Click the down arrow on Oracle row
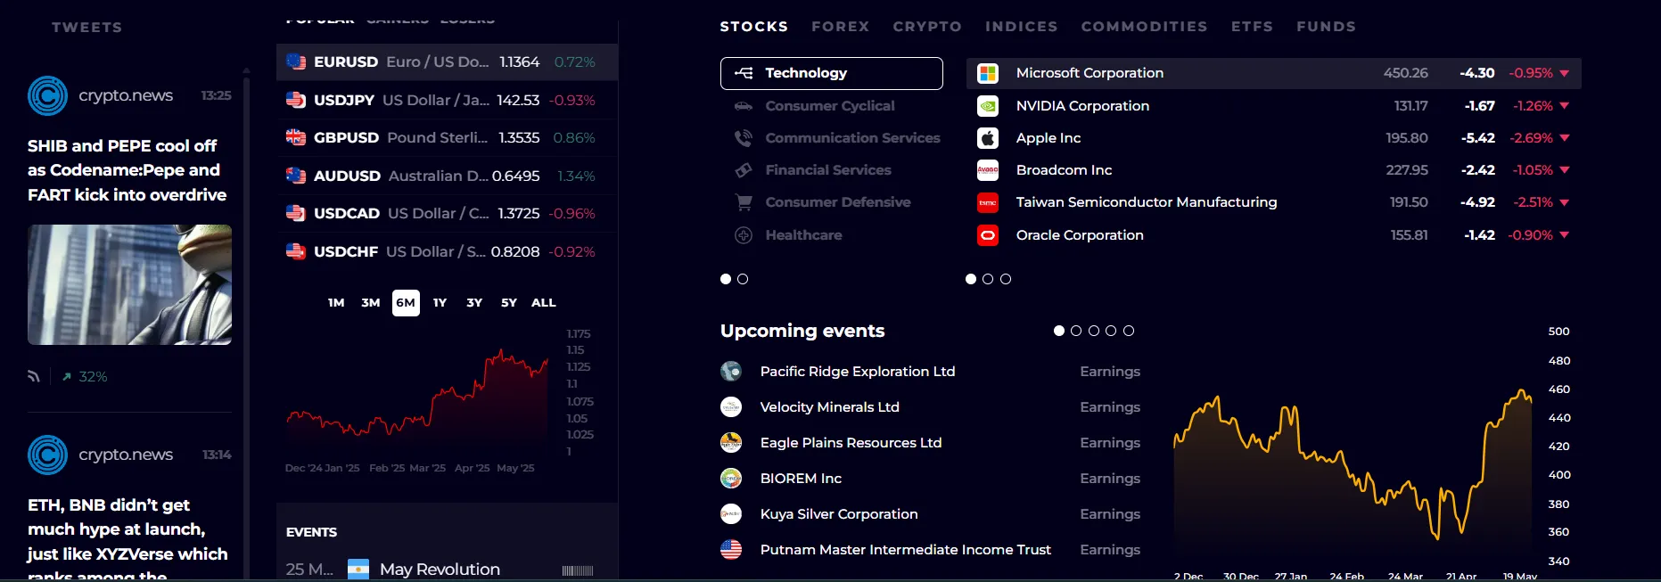This screenshot has width=1661, height=582. [x=1565, y=235]
